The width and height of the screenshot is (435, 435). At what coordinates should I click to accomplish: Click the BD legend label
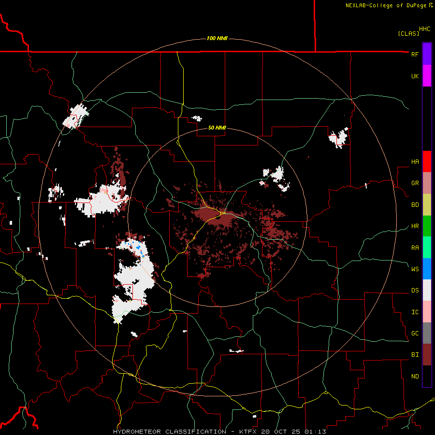(x=415, y=205)
